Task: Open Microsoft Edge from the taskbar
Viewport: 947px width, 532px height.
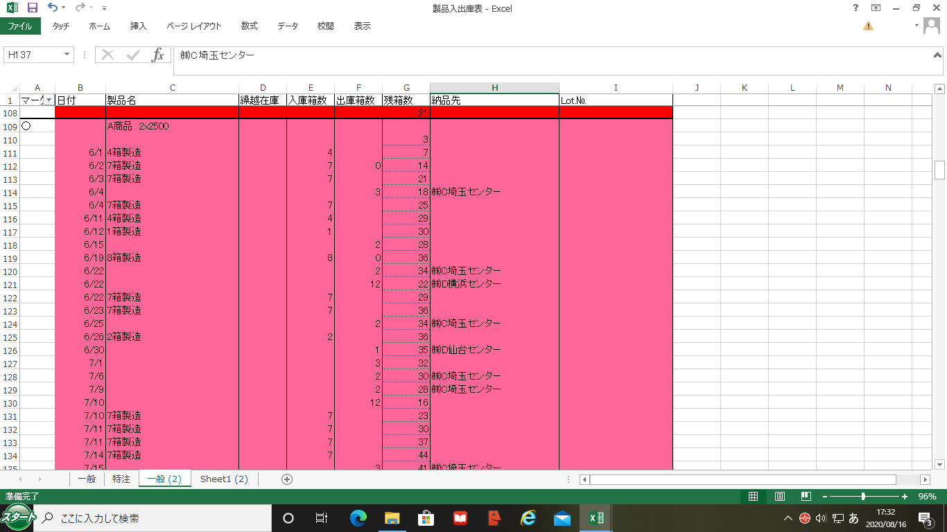Action: pyautogui.click(x=358, y=518)
